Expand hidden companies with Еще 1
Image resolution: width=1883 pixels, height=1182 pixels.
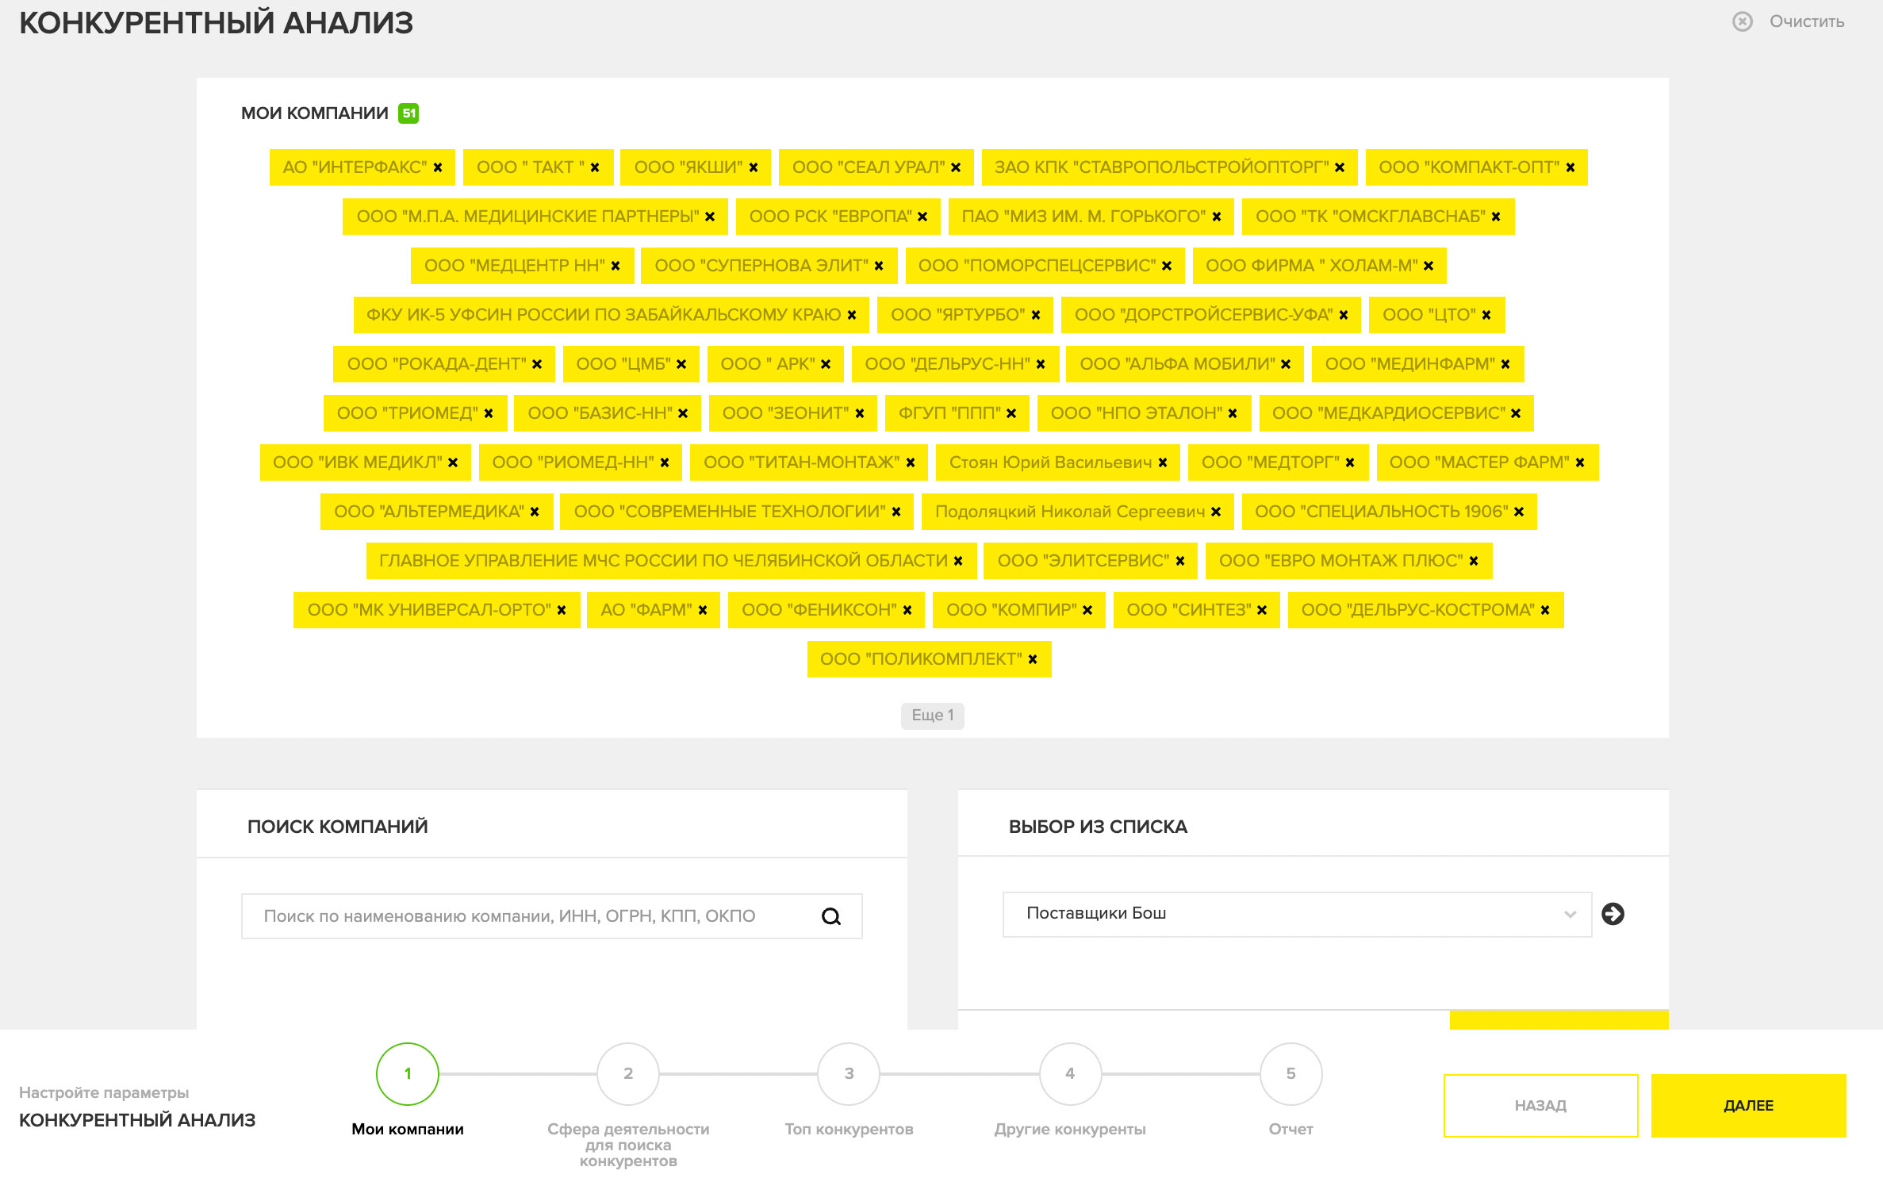click(x=932, y=716)
